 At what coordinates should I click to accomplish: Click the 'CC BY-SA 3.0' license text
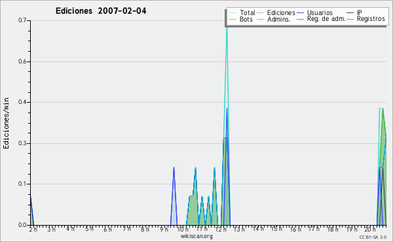point(373,237)
